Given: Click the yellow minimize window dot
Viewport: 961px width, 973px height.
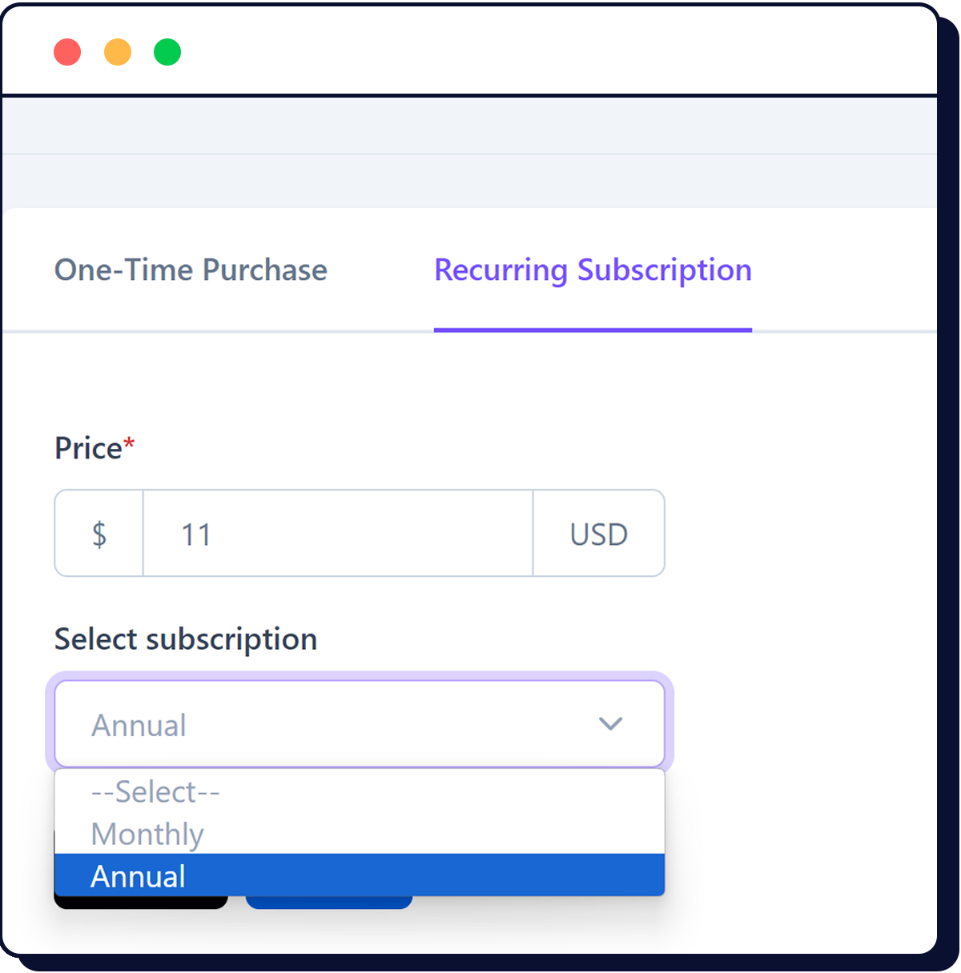Looking at the screenshot, I should click(x=118, y=52).
